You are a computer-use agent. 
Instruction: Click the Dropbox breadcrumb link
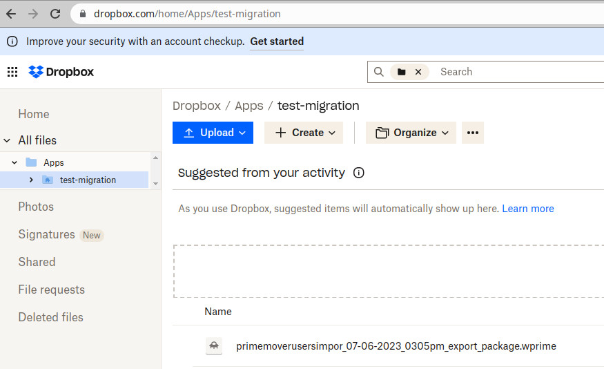(x=197, y=106)
